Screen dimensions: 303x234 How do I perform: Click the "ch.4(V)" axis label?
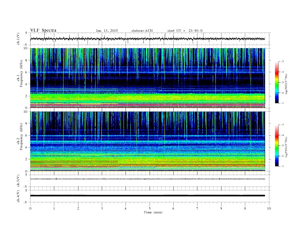18,196
